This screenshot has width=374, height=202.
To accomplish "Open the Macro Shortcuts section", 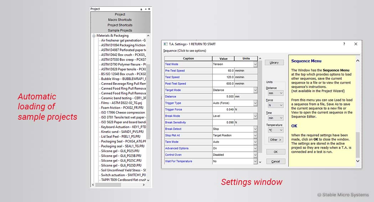I will [x=120, y=20].
